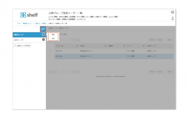Open the 公開グループ管理 menu item
This screenshot has width=189, height=118.
click(x=101, y=17)
